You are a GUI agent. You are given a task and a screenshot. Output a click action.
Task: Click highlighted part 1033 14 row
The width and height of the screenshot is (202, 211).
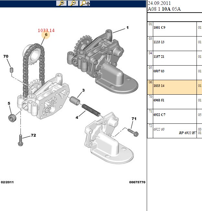175,87
